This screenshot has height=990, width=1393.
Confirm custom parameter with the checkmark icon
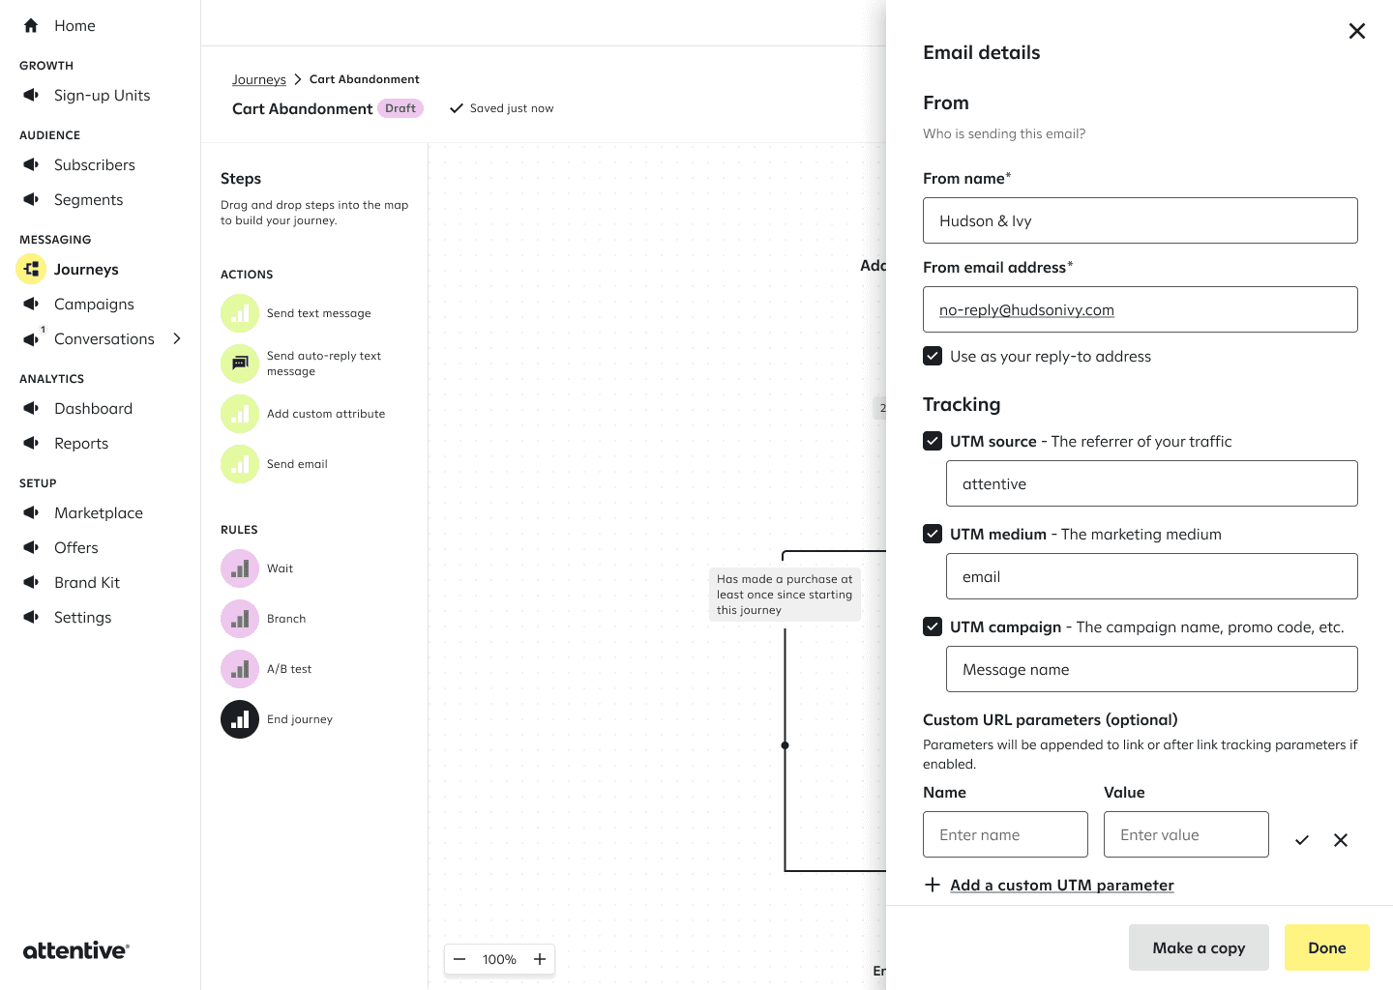click(x=1302, y=840)
